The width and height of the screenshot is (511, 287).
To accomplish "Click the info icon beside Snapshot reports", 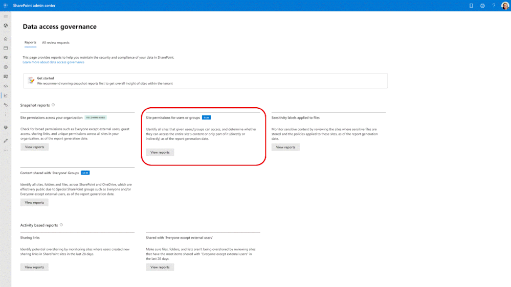I will coord(53,105).
